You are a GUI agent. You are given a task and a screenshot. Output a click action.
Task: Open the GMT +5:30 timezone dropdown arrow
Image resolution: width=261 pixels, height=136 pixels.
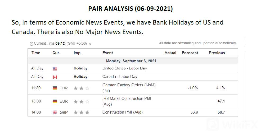[x=90, y=44]
